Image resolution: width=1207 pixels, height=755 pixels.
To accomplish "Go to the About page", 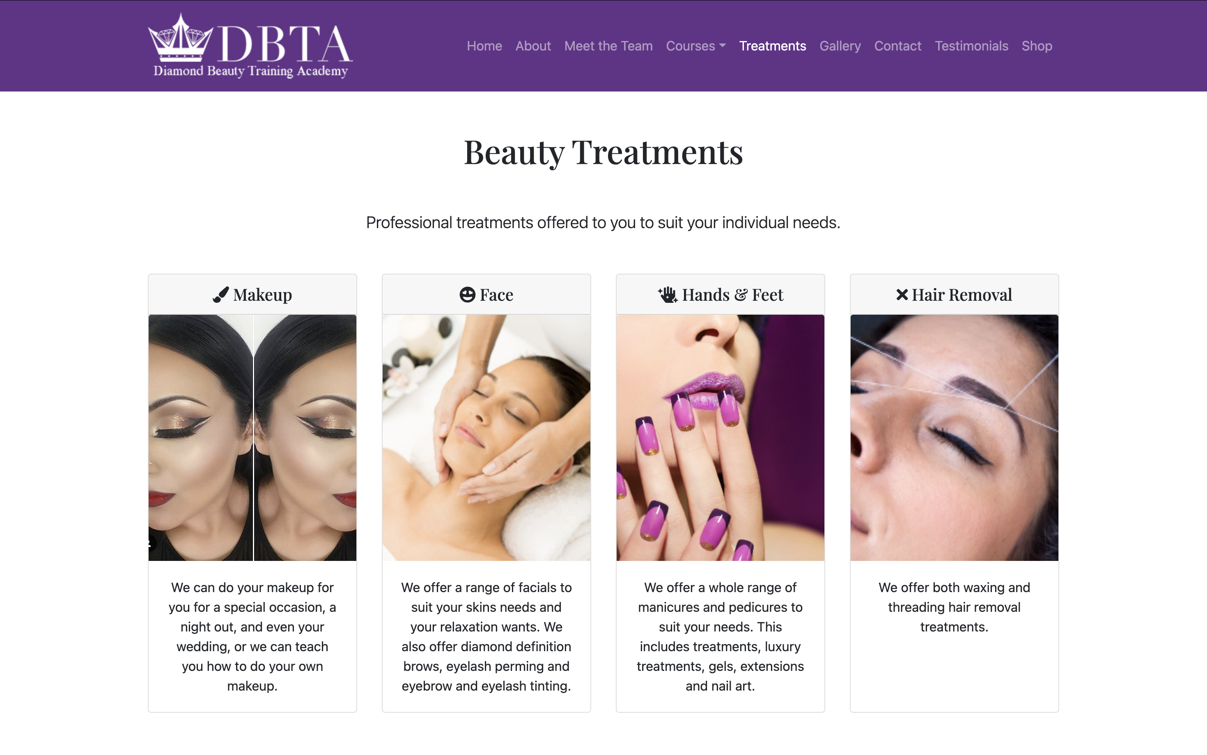I will (x=533, y=46).
